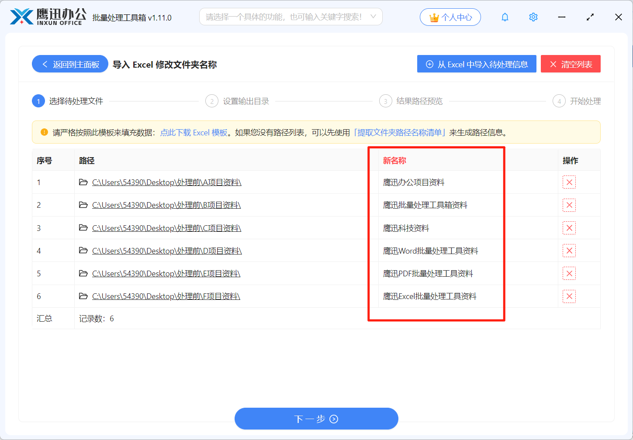Delete the E项目资料 entry via X
Image resolution: width=633 pixels, height=440 pixels.
point(569,273)
